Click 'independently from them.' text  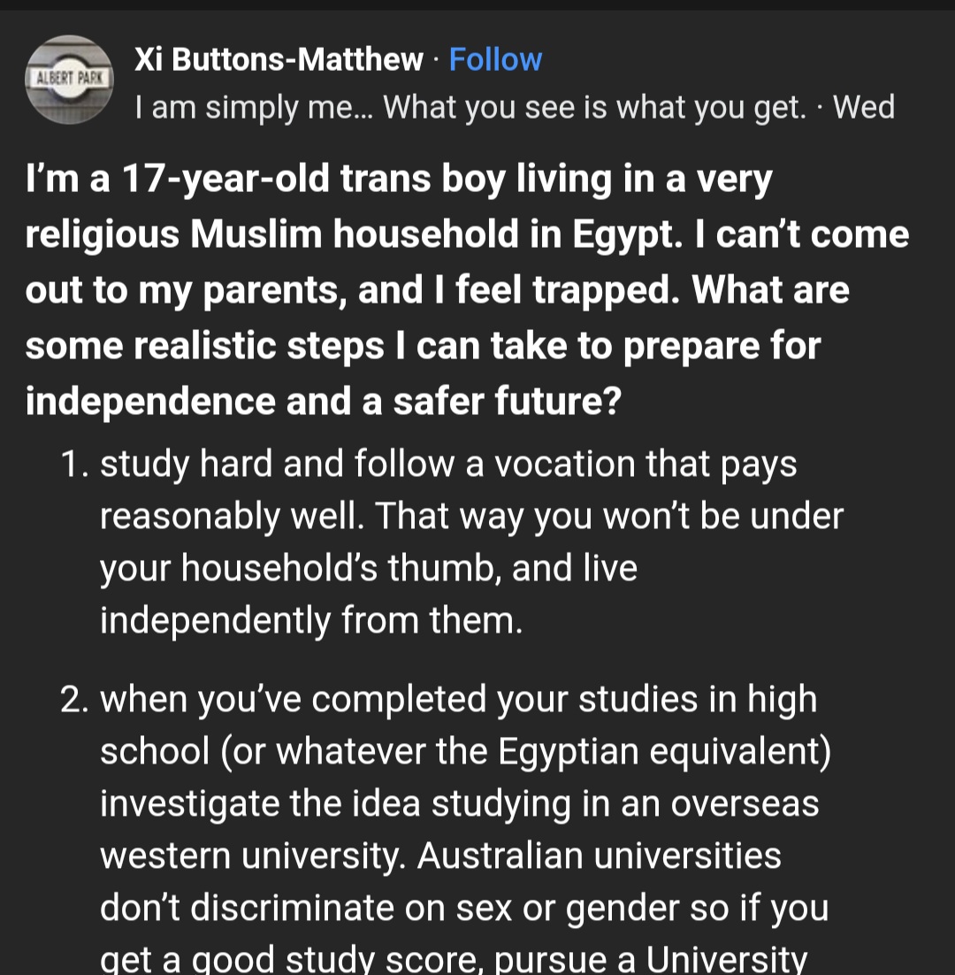point(311,620)
